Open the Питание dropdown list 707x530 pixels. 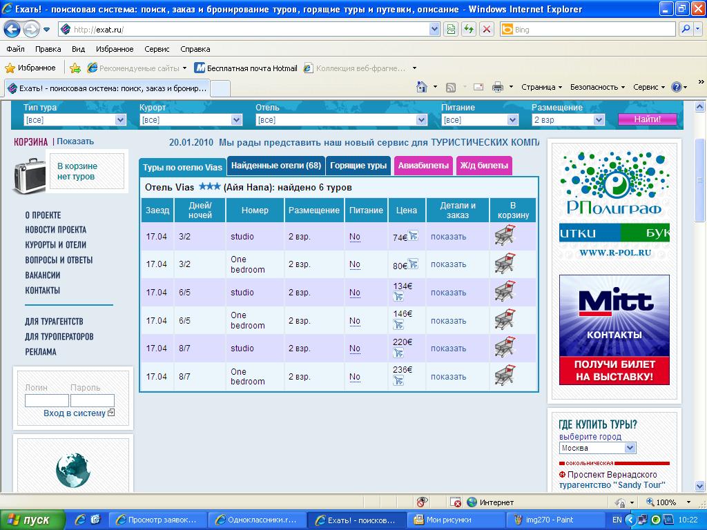coord(512,120)
